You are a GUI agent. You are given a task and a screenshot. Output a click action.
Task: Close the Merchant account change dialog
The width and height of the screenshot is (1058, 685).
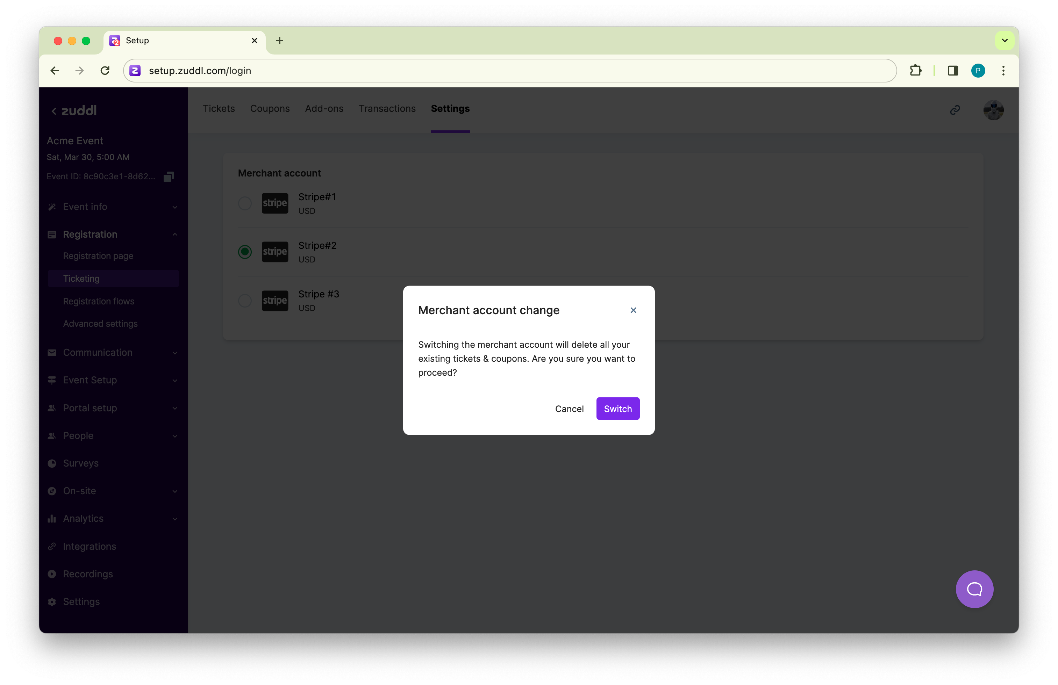[633, 310]
